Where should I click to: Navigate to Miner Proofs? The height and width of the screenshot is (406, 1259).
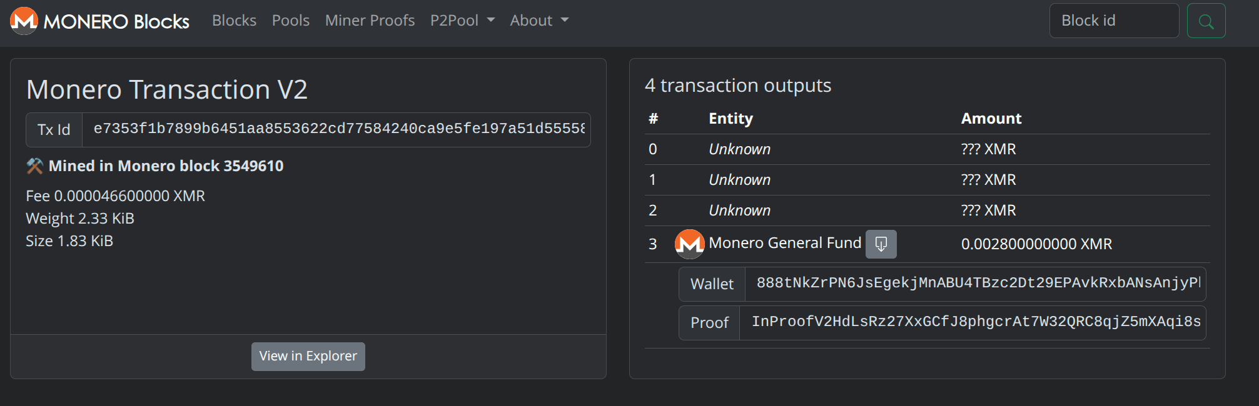[x=370, y=21]
